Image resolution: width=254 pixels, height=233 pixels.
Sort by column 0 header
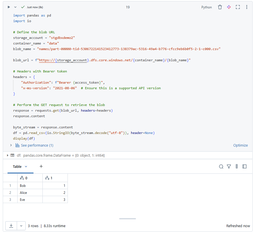point(24,178)
